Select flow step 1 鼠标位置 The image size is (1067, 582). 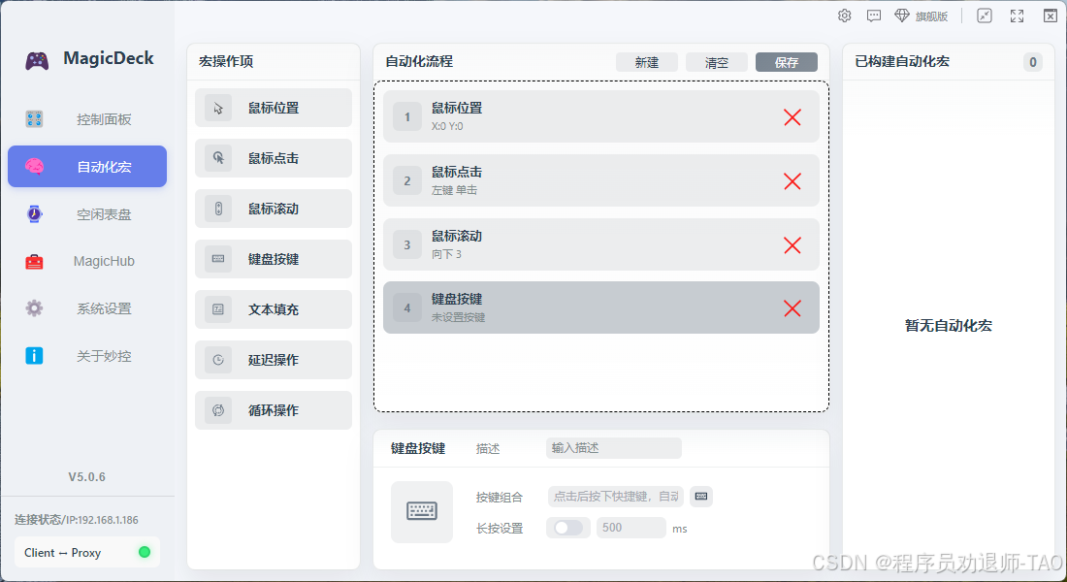[600, 116]
